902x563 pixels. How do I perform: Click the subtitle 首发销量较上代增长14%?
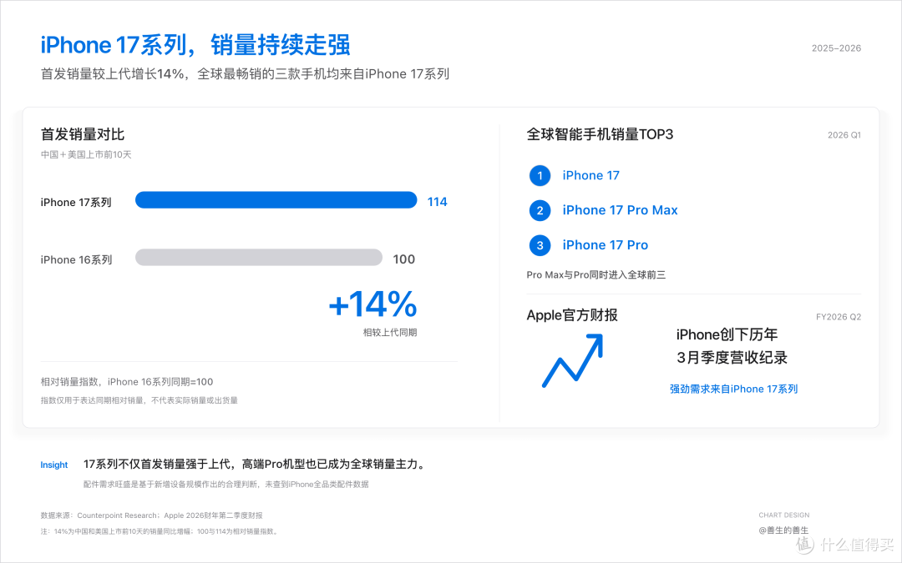tap(245, 74)
